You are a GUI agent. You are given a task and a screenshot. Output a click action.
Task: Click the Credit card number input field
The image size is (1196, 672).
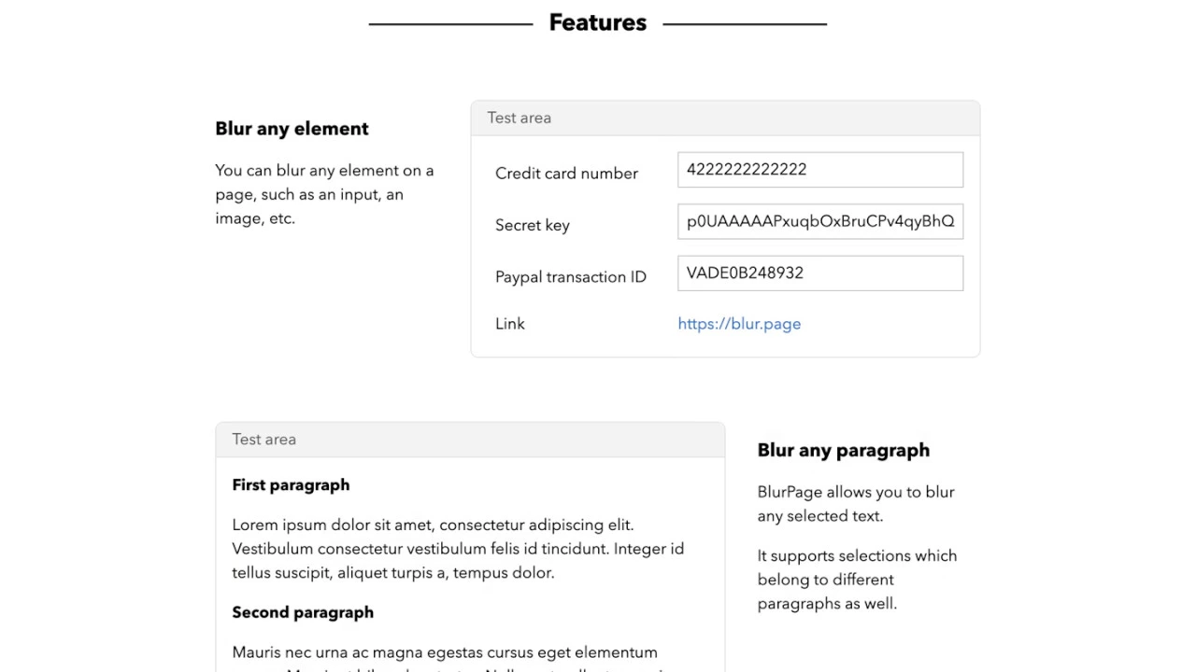coord(819,170)
